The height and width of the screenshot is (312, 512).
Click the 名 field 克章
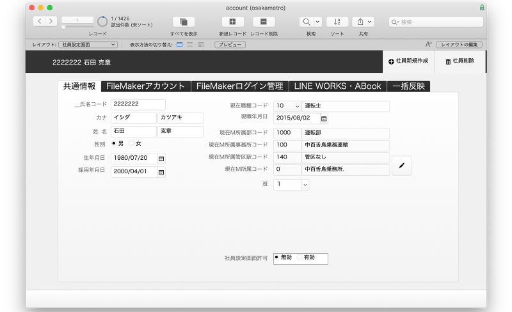click(180, 131)
